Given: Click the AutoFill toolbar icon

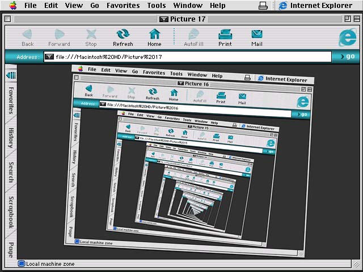Looking at the screenshot, I should tap(193, 35).
